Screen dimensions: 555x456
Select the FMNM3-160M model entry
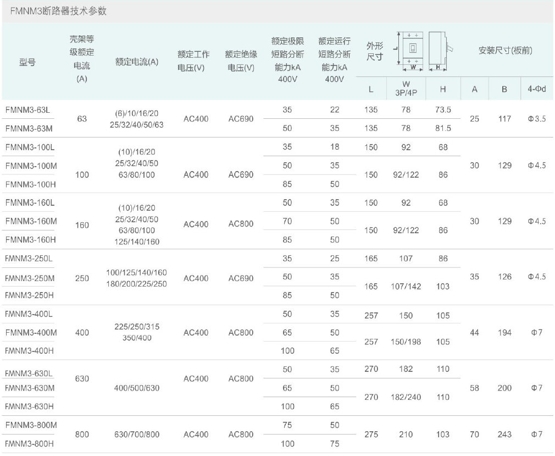tap(31, 221)
